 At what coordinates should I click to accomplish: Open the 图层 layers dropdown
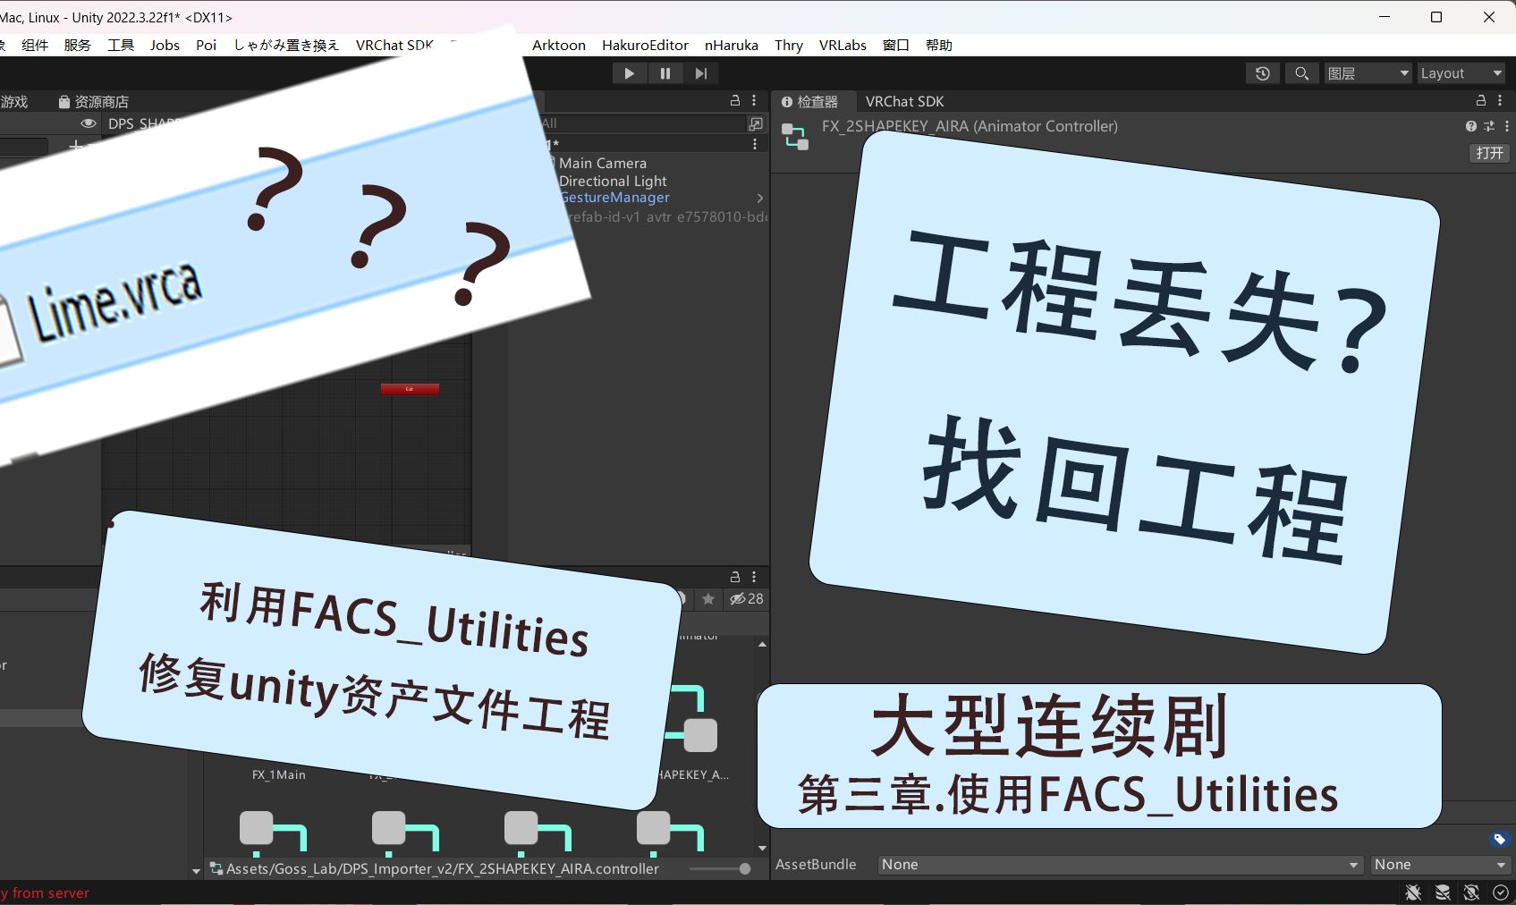click(1368, 73)
